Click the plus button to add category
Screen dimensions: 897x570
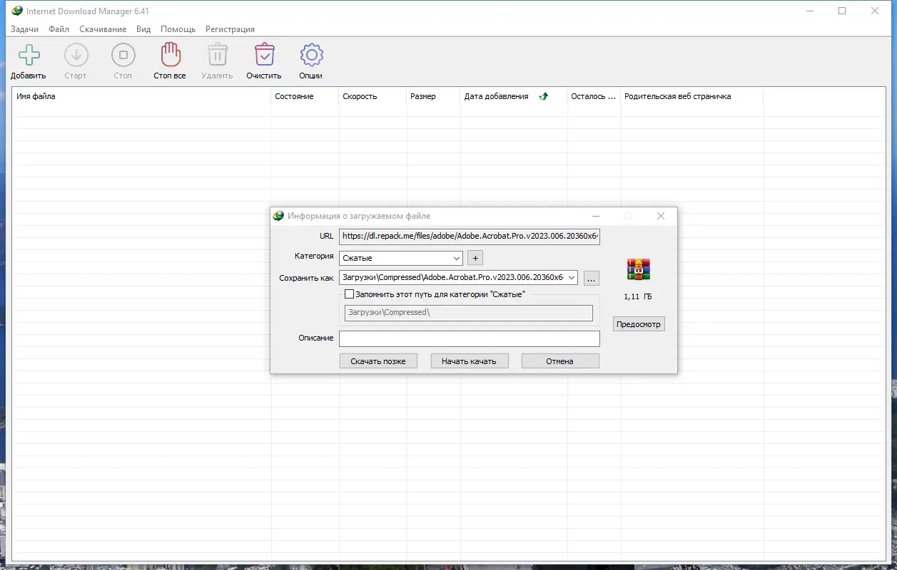tap(476, 258)
